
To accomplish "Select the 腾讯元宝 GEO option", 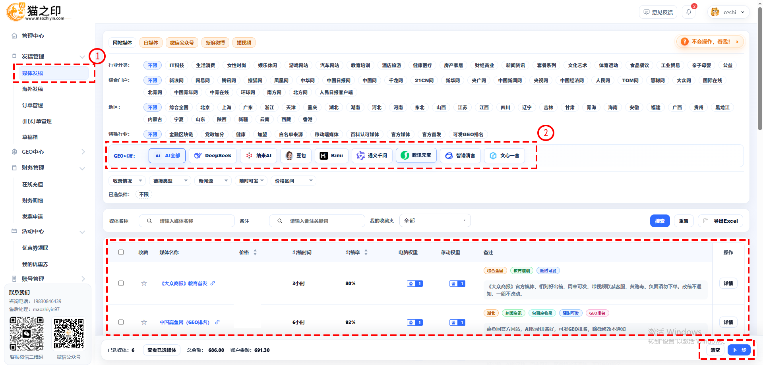I will click(416, 155).
